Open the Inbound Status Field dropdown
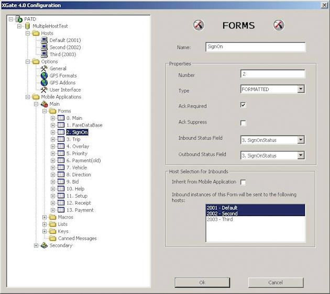The width and height of the screenshot is (330, 294). (x=300, y=140)
